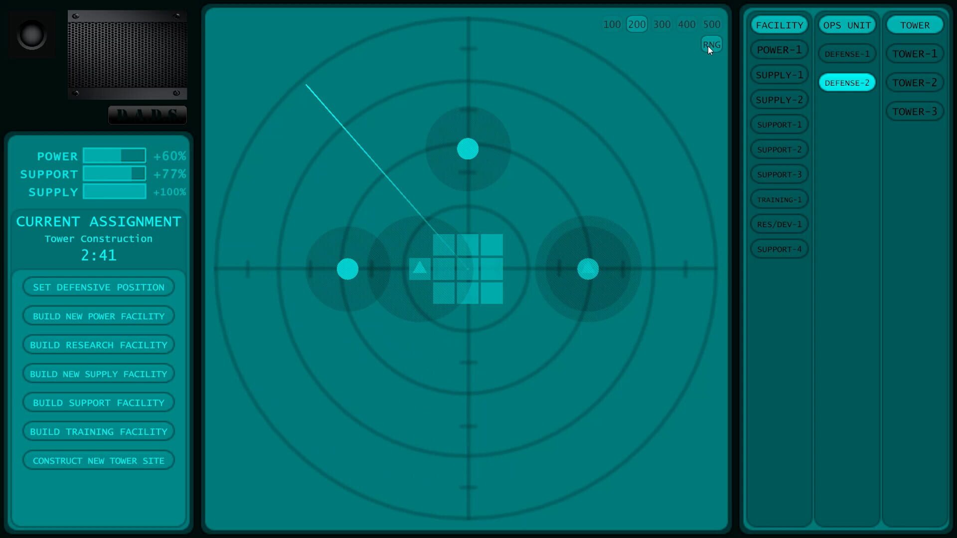This screenshot has width=957, height=538.
Task: Open the FACILITY tab
Action: 779,24
